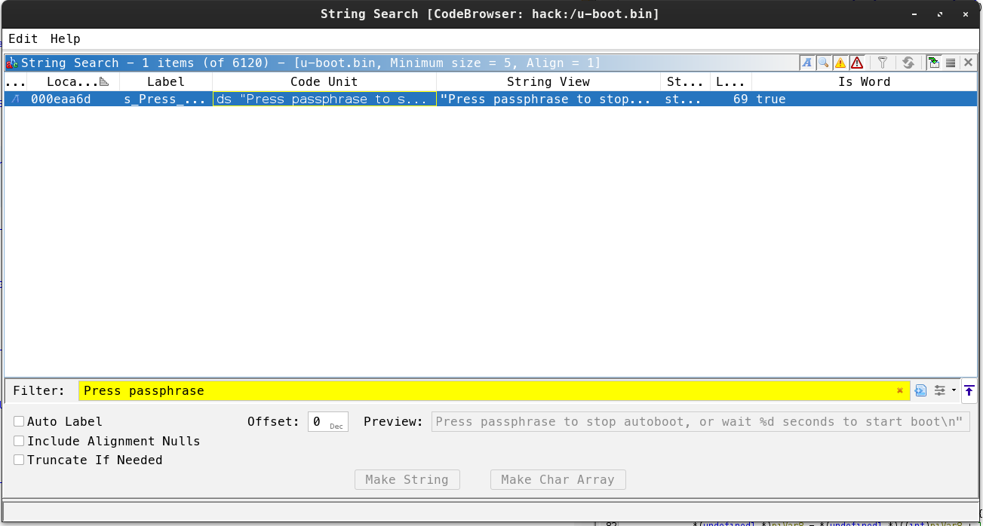This screenshot has height=526, width=983.
Task: Open the Edit menu
Action: pos(23,38)
